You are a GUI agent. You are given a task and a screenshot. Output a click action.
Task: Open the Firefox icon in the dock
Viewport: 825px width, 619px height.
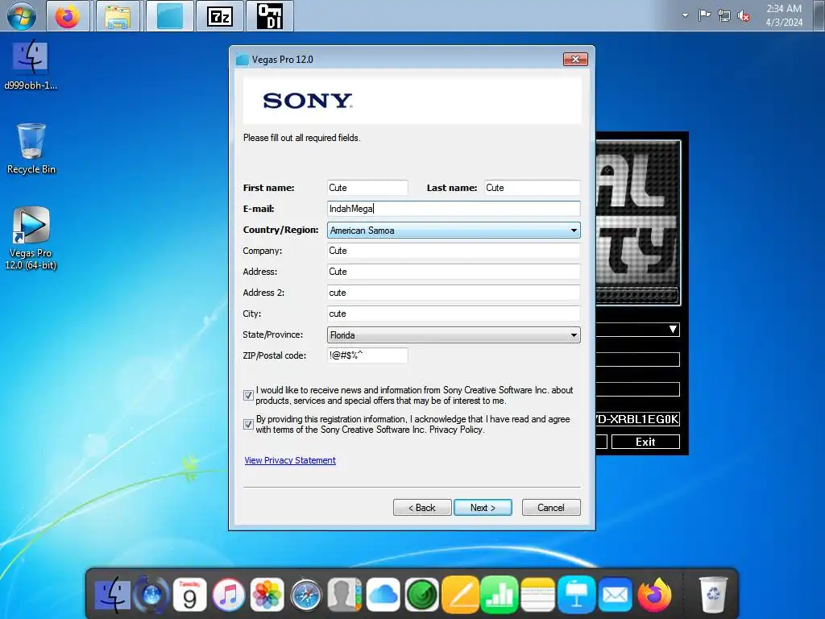coord(654,596)
